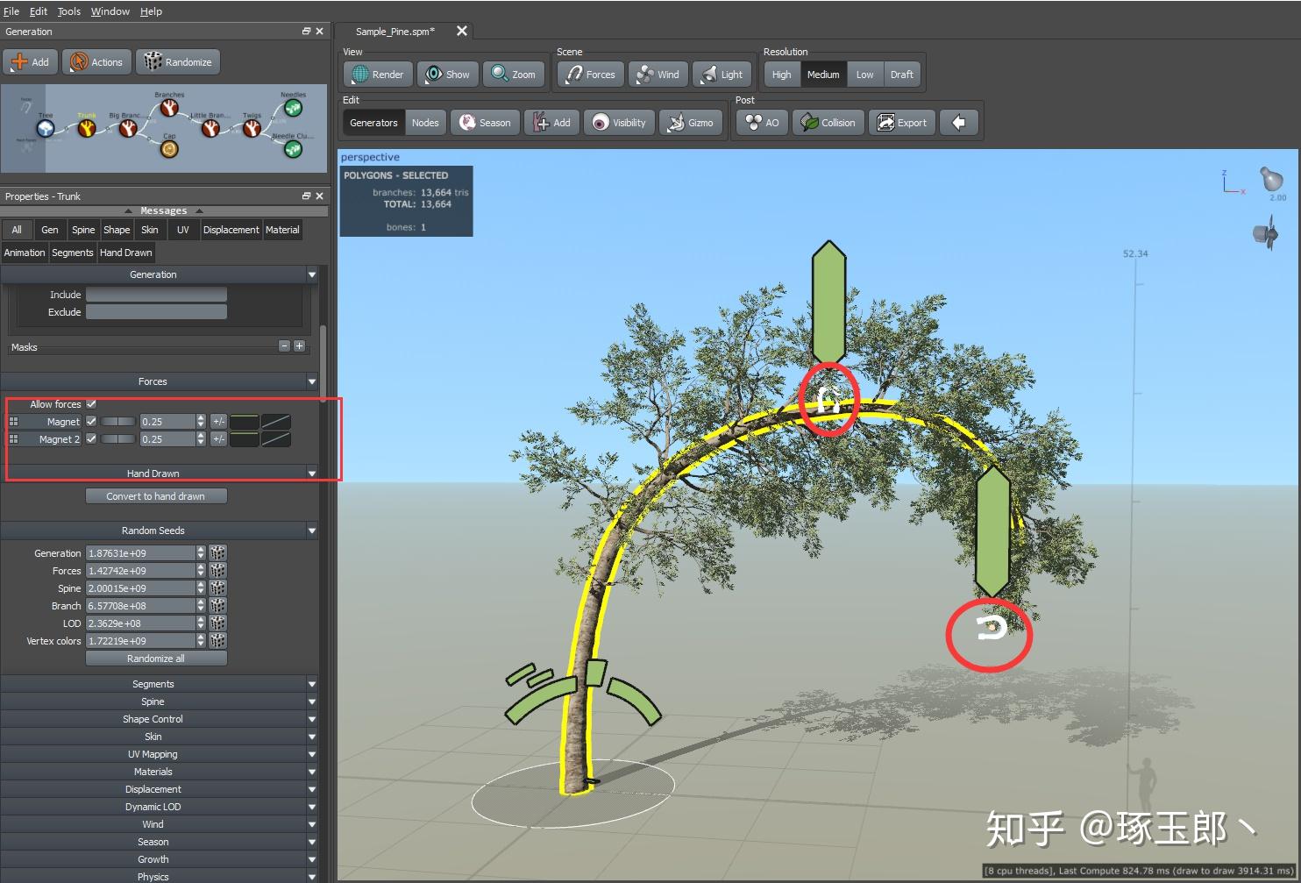Image resolution: width=1301 pixels, height=883 pixels.
Task: Click the Exclude input field
Action: tap(156, 311)
